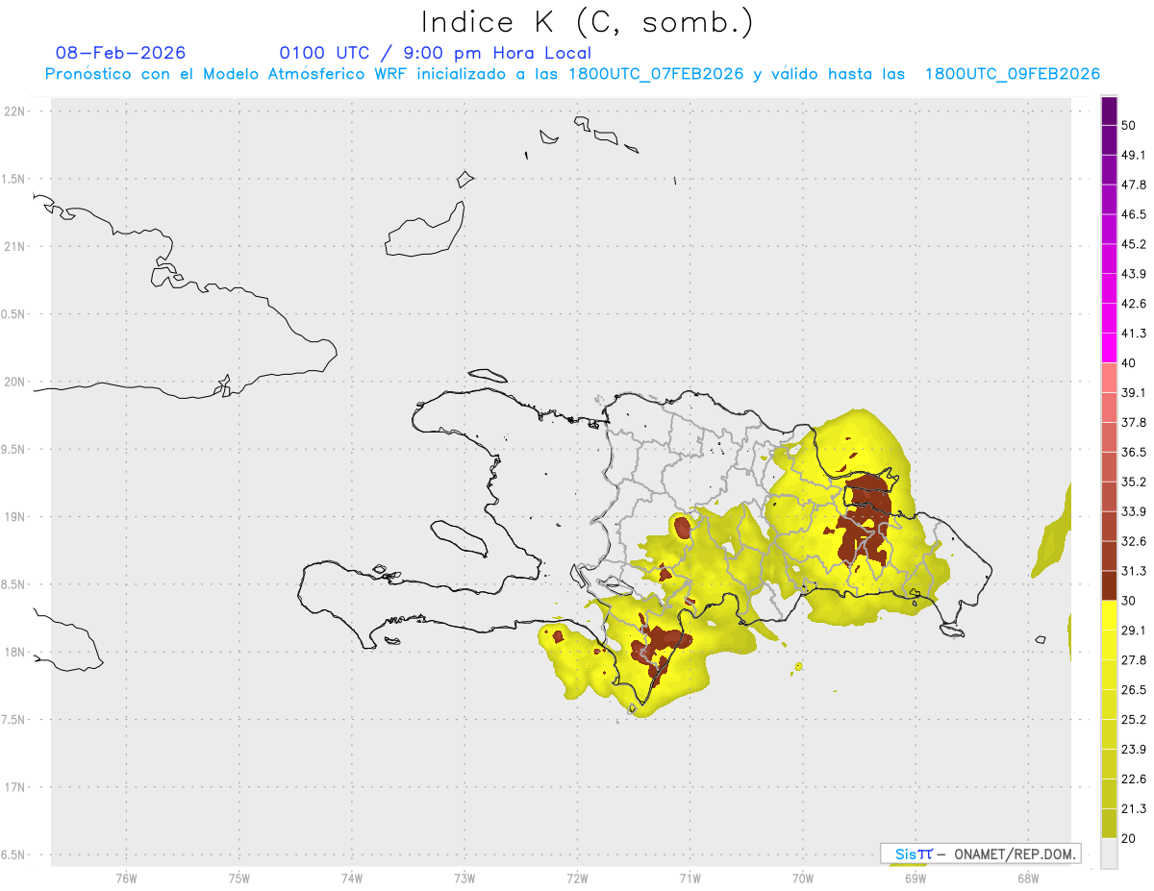This screenshot has height=891, width=1154.
Task: Select the date text "08-Feb-2026"
Action: [121, 53]
